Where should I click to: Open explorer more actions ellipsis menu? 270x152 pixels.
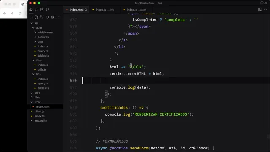click(58, 17)
